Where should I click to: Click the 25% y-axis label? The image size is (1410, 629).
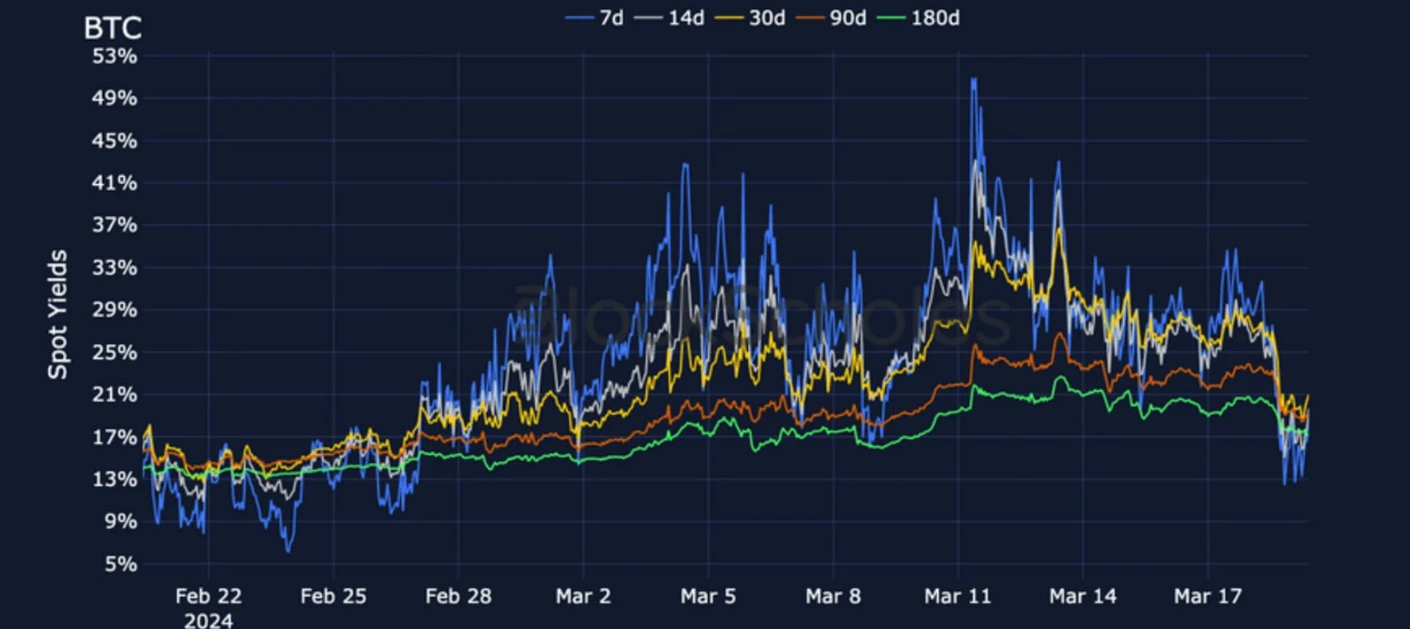(115, 352)
